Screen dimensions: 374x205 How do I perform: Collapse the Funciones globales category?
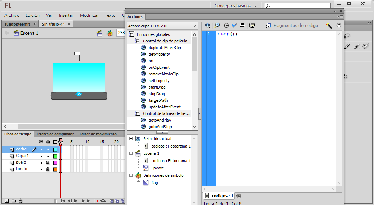[131, 34]
